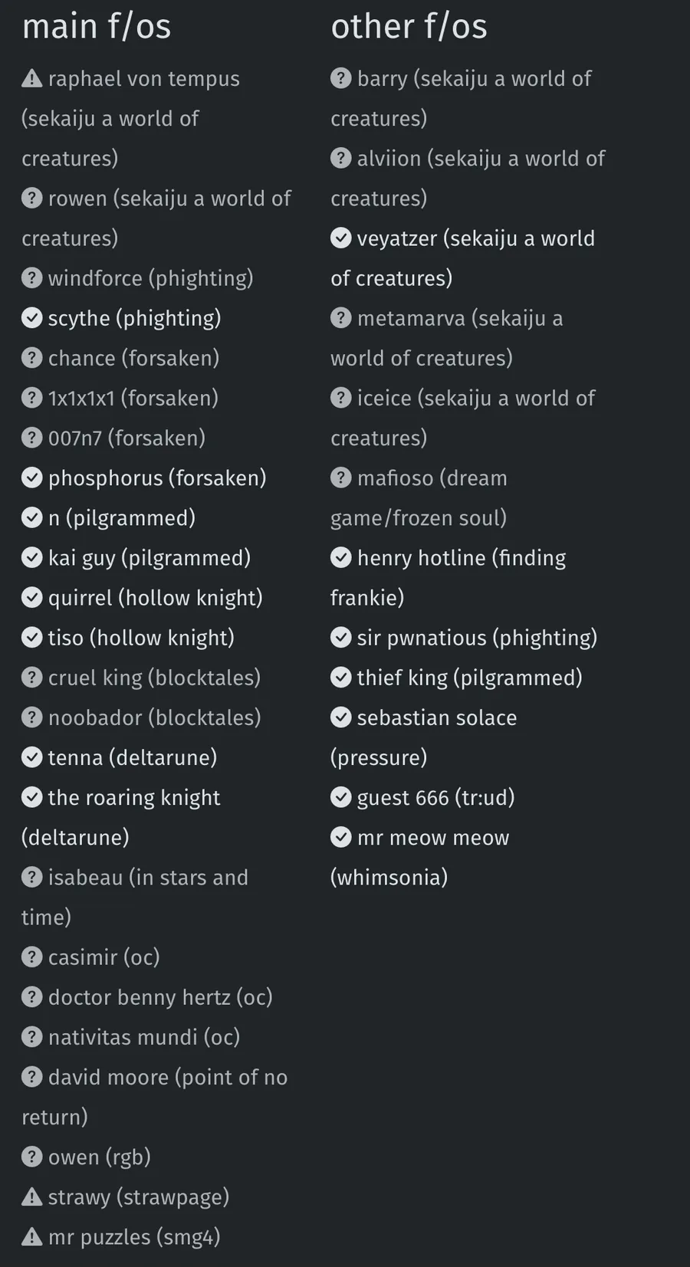This screenshot has width=690, height=1267.
Task: Click the checkmark icon beside scythe (phighting)
Action: pyautogui.click(x=31, y=317)
